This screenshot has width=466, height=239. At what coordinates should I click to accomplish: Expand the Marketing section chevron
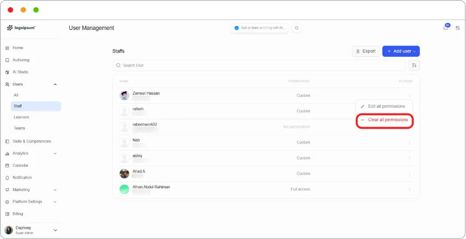click(x=55, y=190)
